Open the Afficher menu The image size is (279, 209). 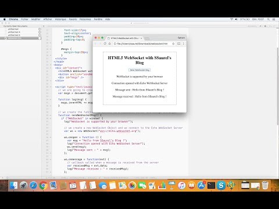48,19
